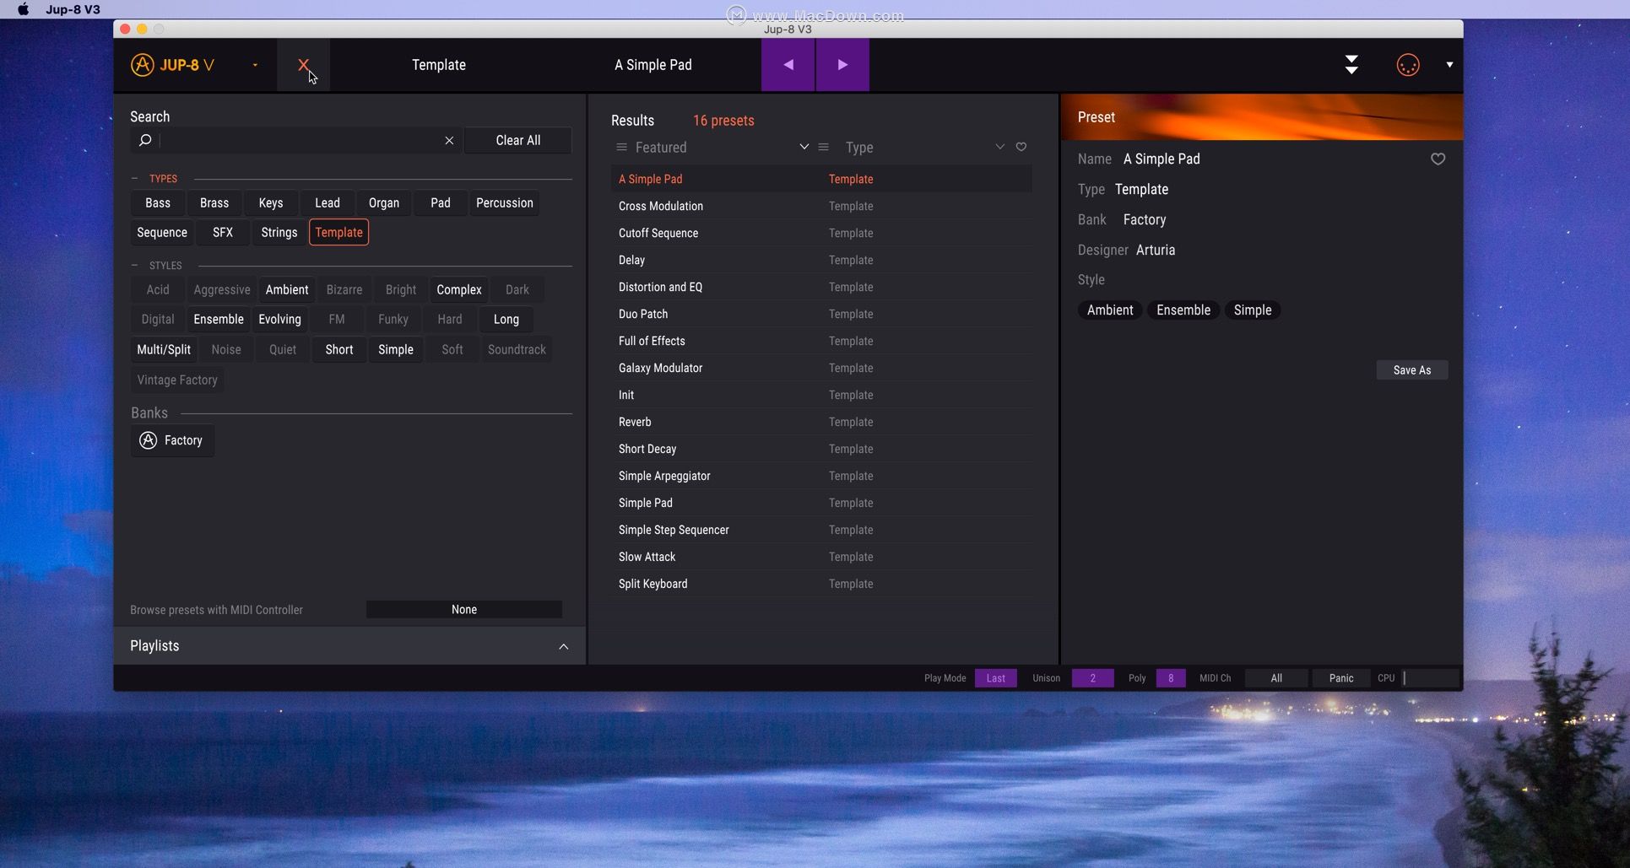
Task: Filter results by liked heart icon
Action: click(1021, 147)
